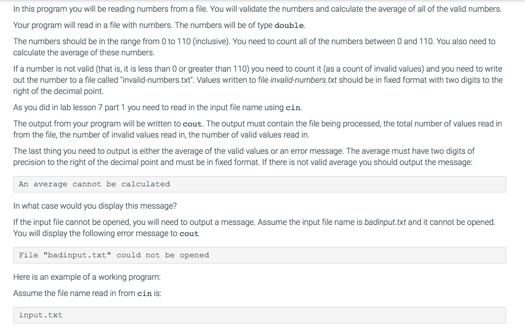Click the File "badinput.txt" could not be opened box
The height and width of the screenshot is (331, 525).
point(259,255)
